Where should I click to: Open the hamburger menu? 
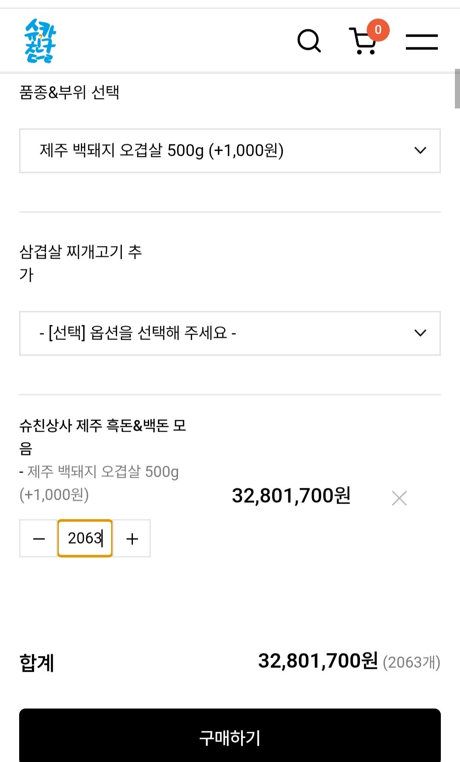422,42
